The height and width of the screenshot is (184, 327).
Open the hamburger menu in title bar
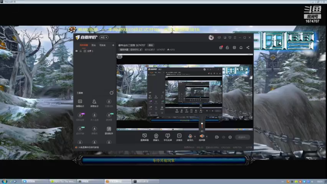(x=235, y=38)
